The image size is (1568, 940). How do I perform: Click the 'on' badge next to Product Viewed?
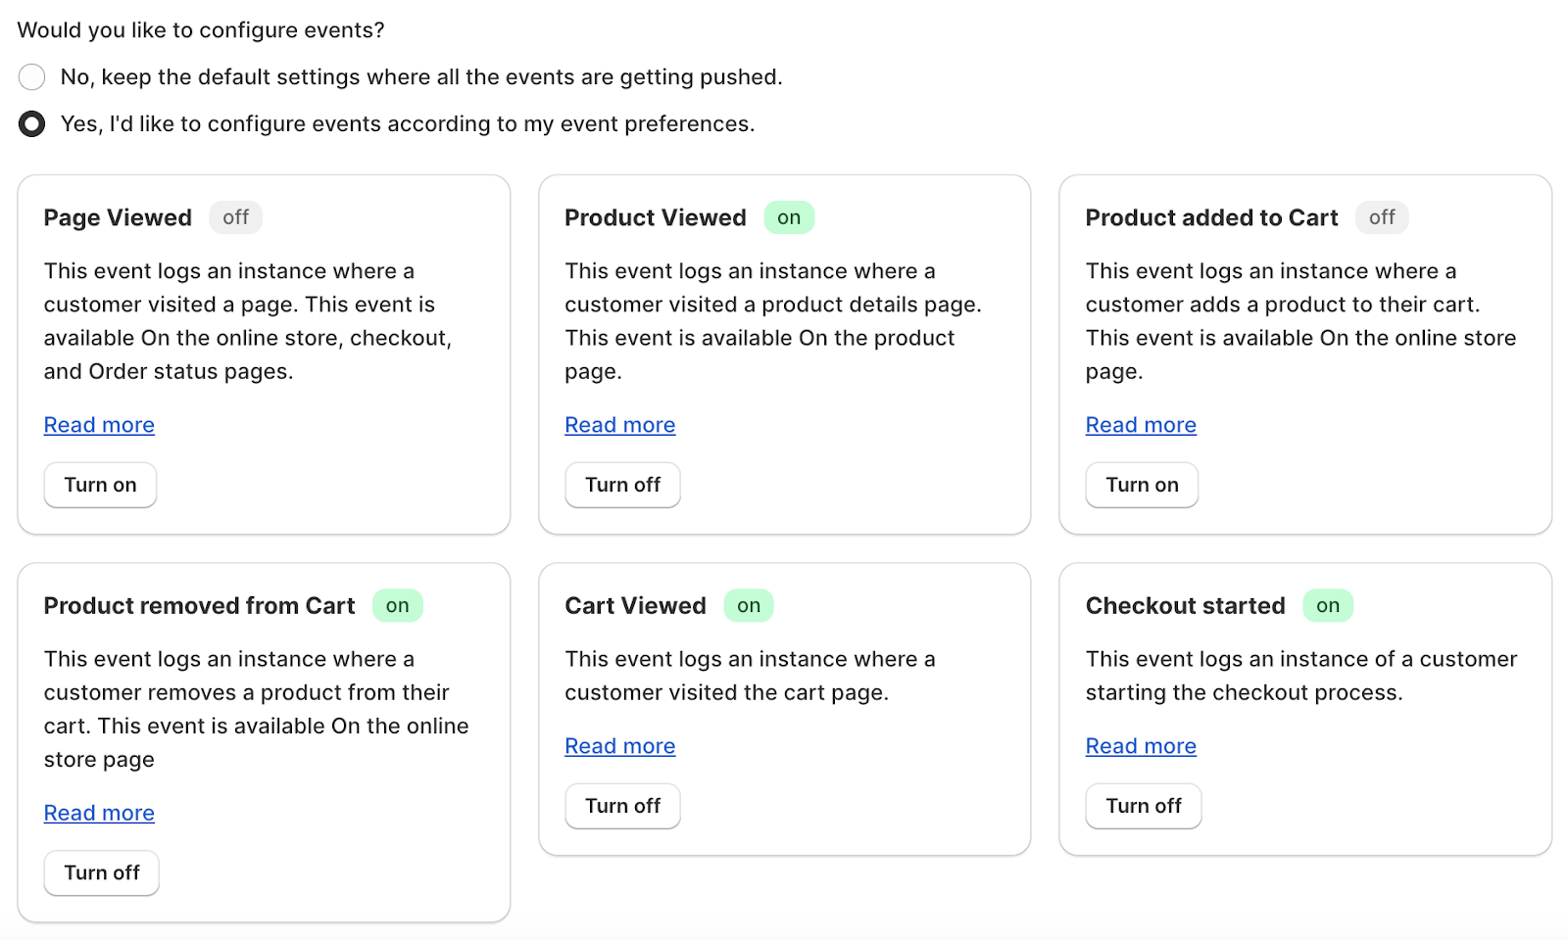pyautogui.click(x=789, y=217)
